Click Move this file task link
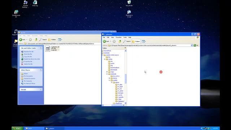Viewport: 231px width, 130px height. 28,54
